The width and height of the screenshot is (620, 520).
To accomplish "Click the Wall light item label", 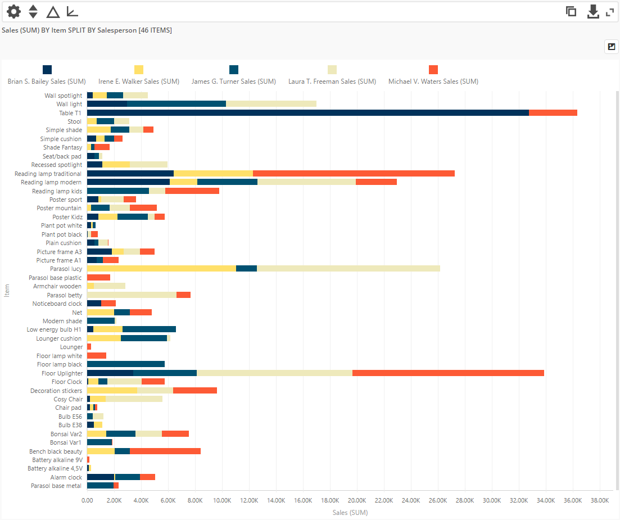I will pos(69,104).
